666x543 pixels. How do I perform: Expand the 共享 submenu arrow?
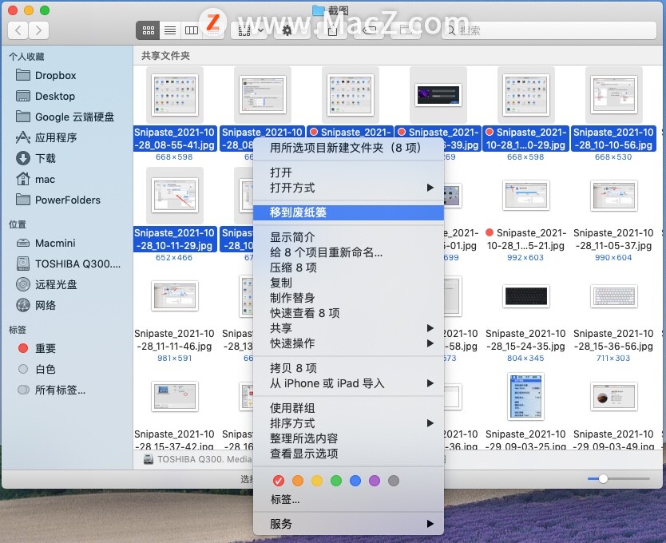click(430, 328)
